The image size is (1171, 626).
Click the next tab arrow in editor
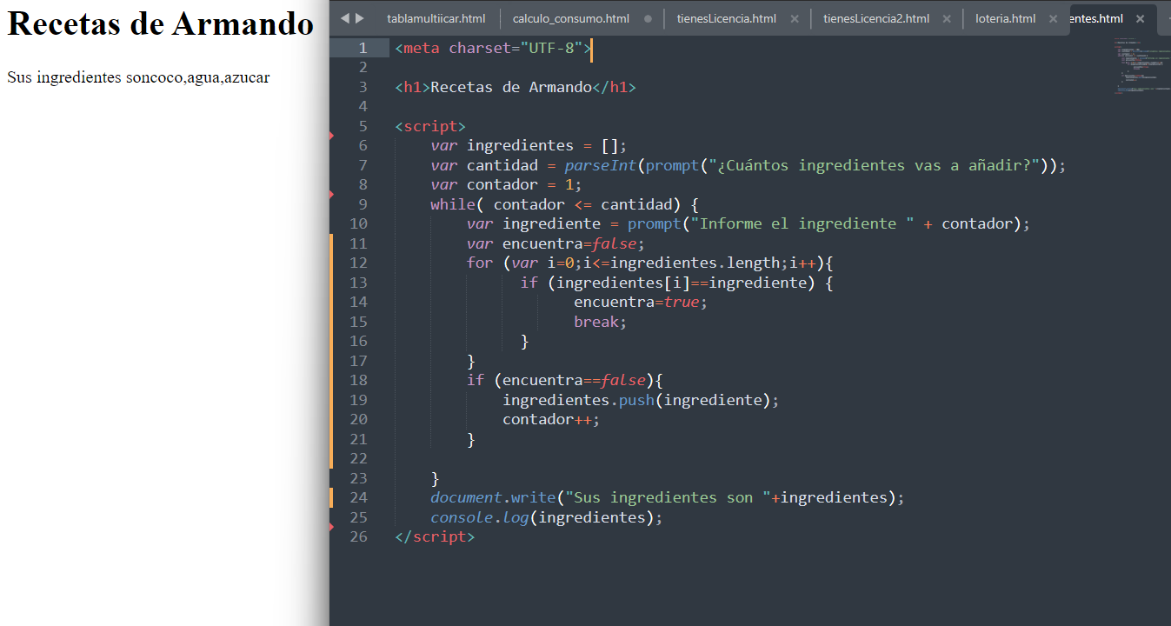tap(360, 18)
